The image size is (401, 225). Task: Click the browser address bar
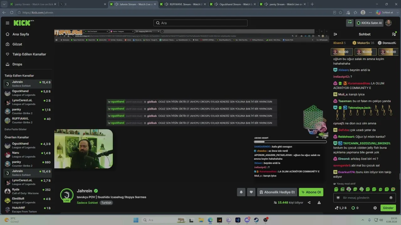point(175,12)
